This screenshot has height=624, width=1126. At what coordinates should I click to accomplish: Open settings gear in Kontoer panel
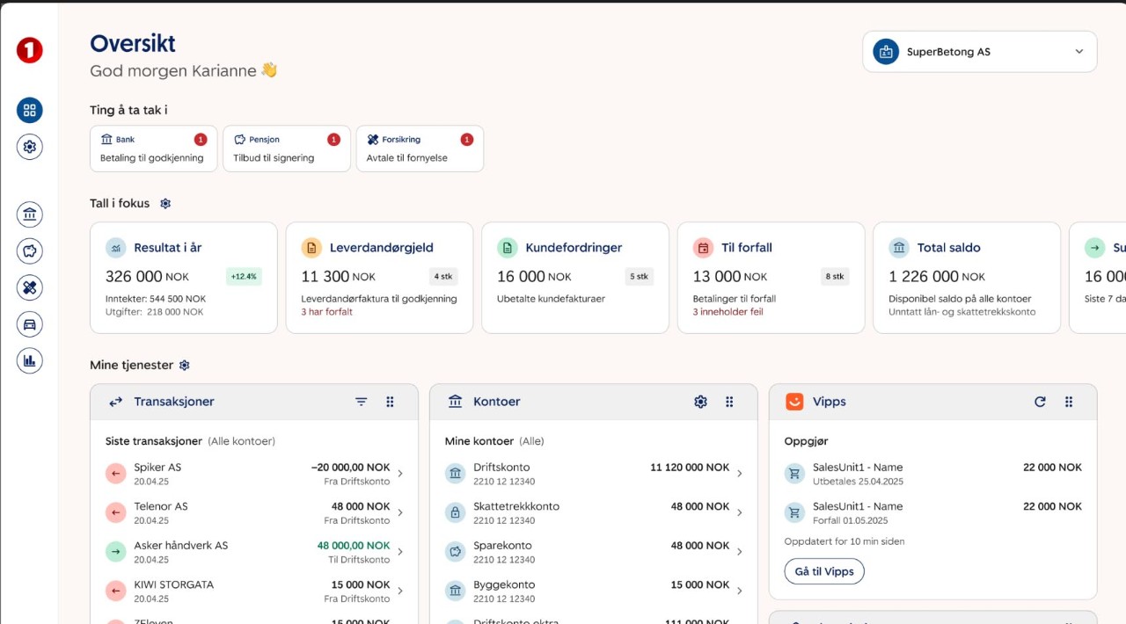(x=700, y=402)
